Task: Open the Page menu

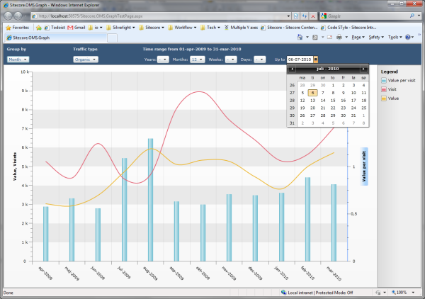Action: pyautogui.click(x=358, y=37)
